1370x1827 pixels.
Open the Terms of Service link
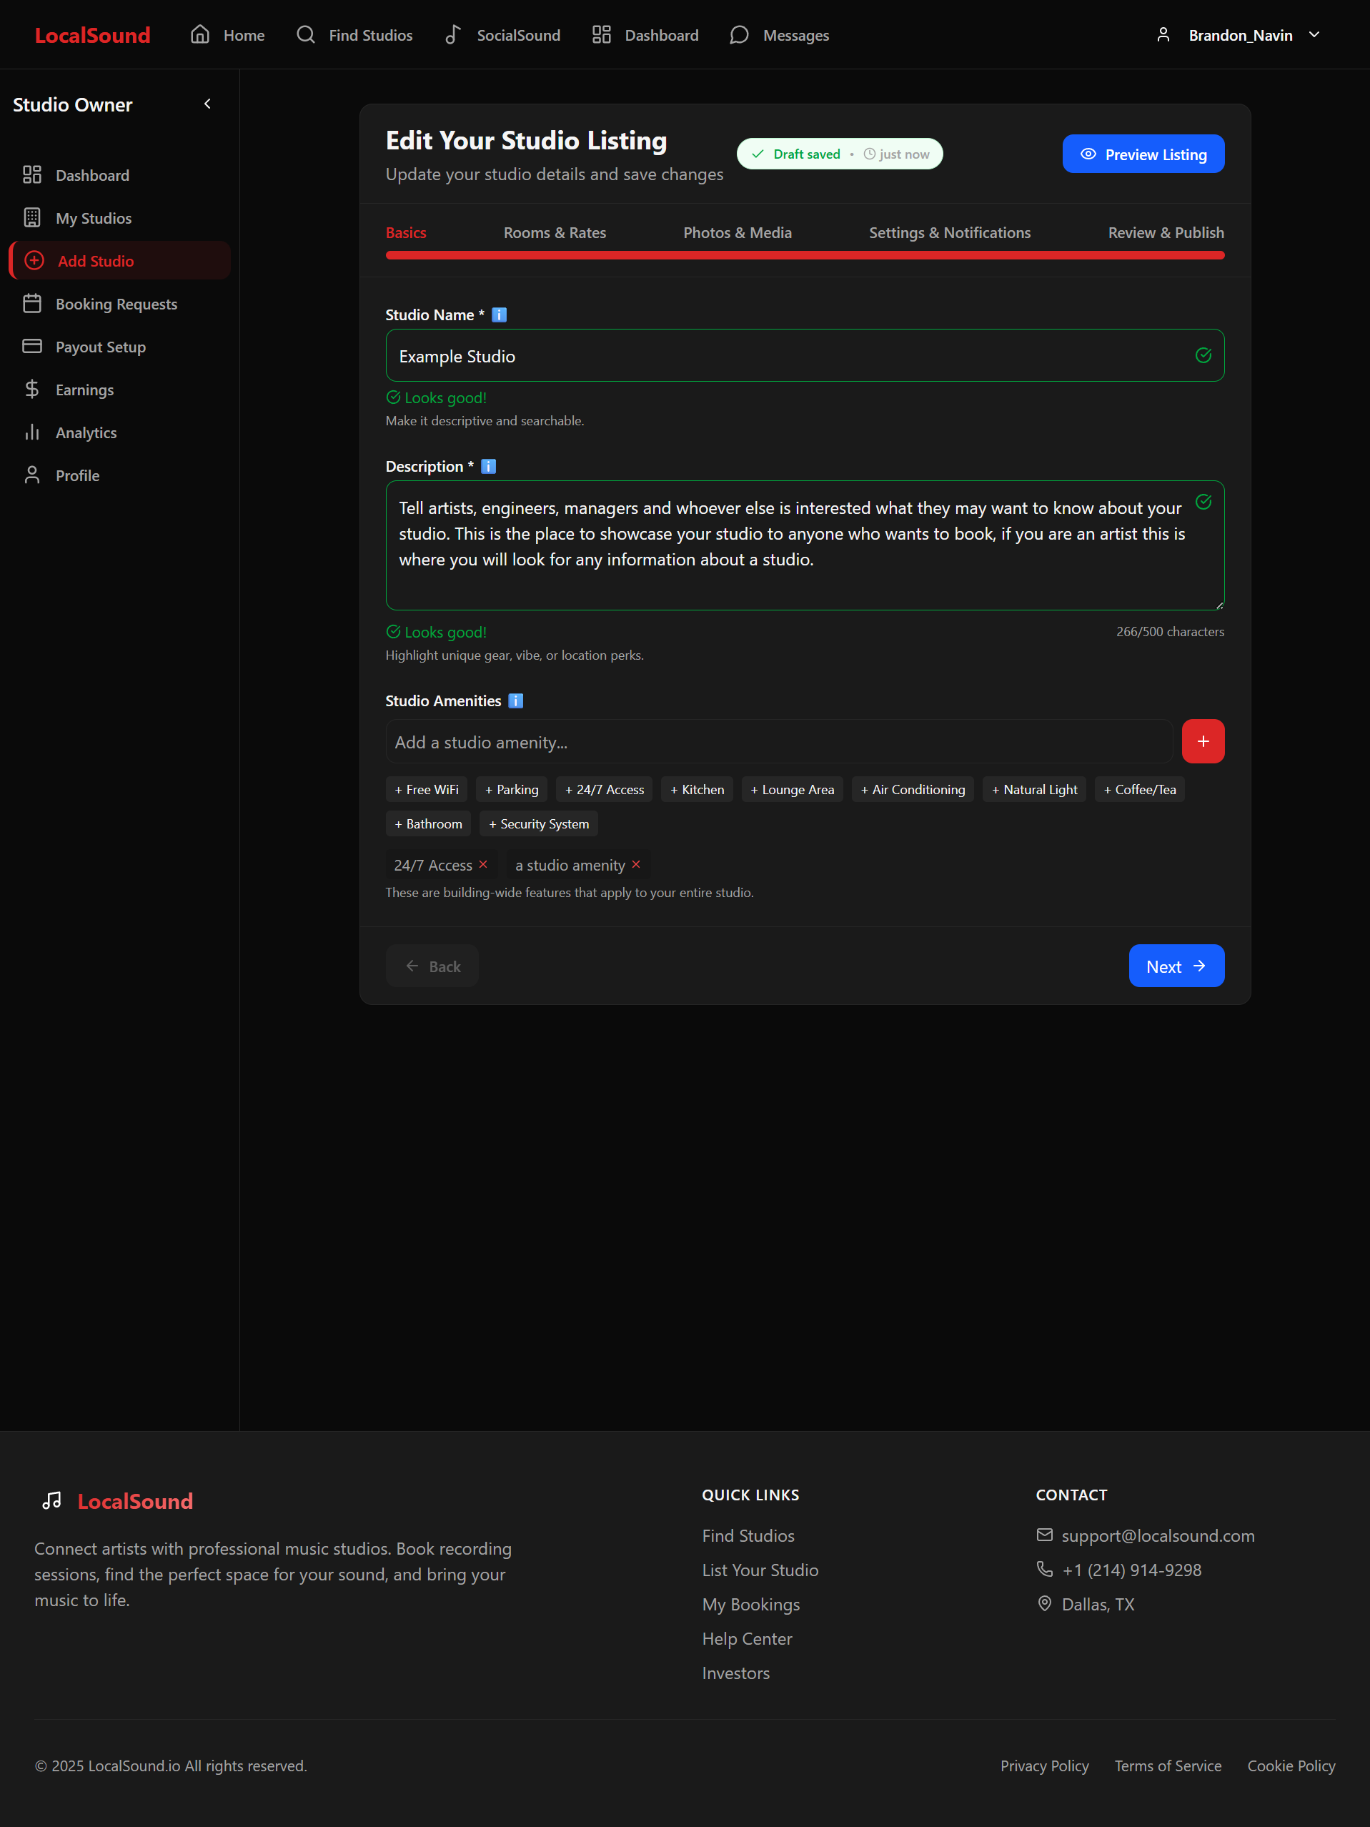tap(1168, 1765)
